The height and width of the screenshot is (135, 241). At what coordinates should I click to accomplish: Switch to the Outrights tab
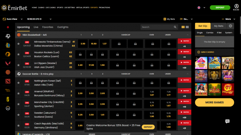pos(63,27)
